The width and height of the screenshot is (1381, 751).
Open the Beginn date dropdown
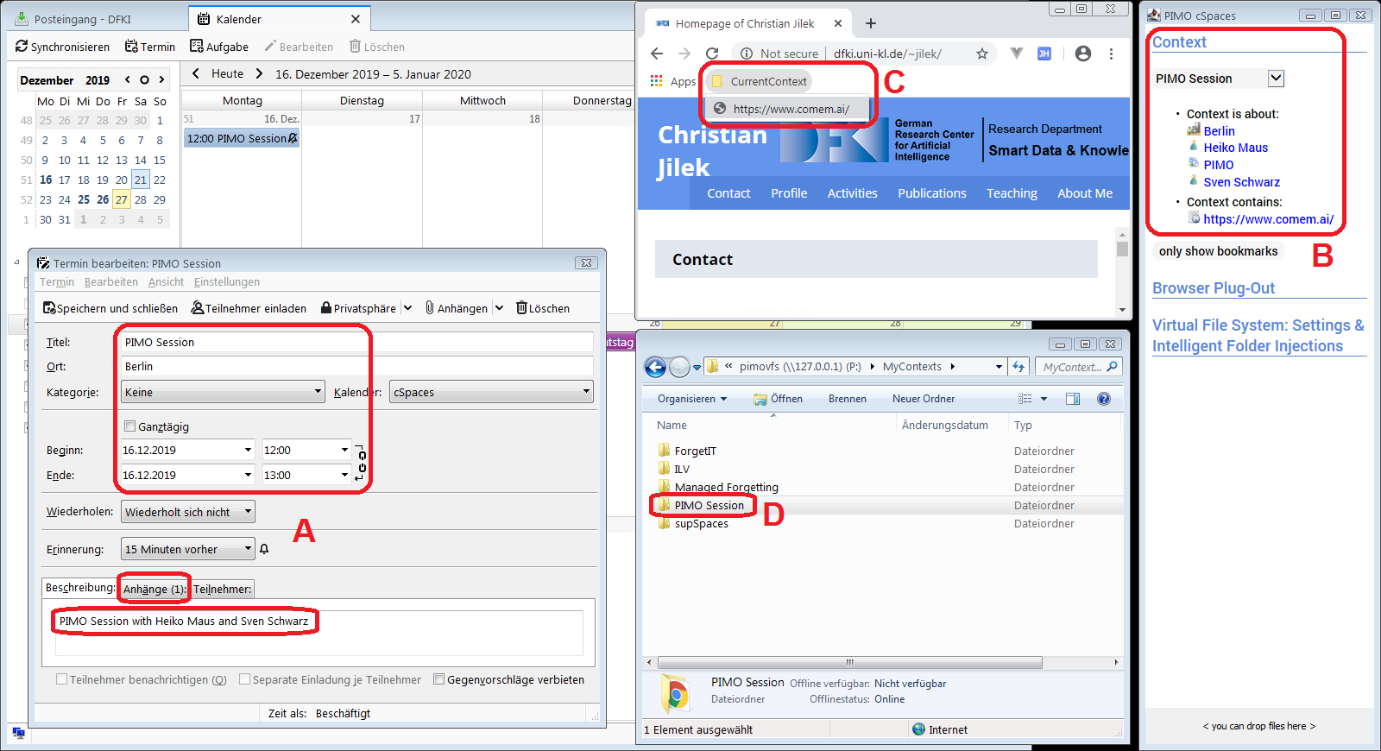coord(248,450)
